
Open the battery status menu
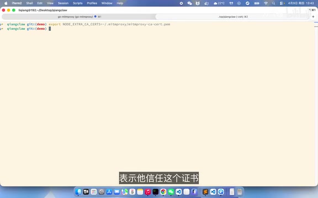pos(257,3)
